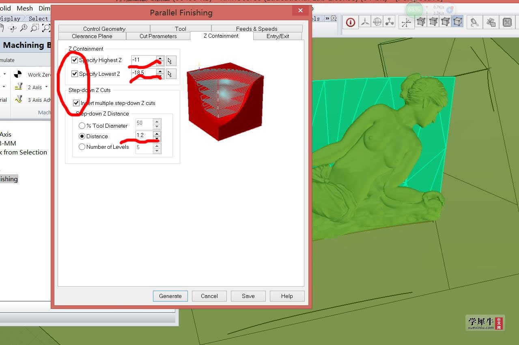Switch to the Clearance Plane tab
The width and height of the screenshot is (519, 345).
[x=92, y=36]
